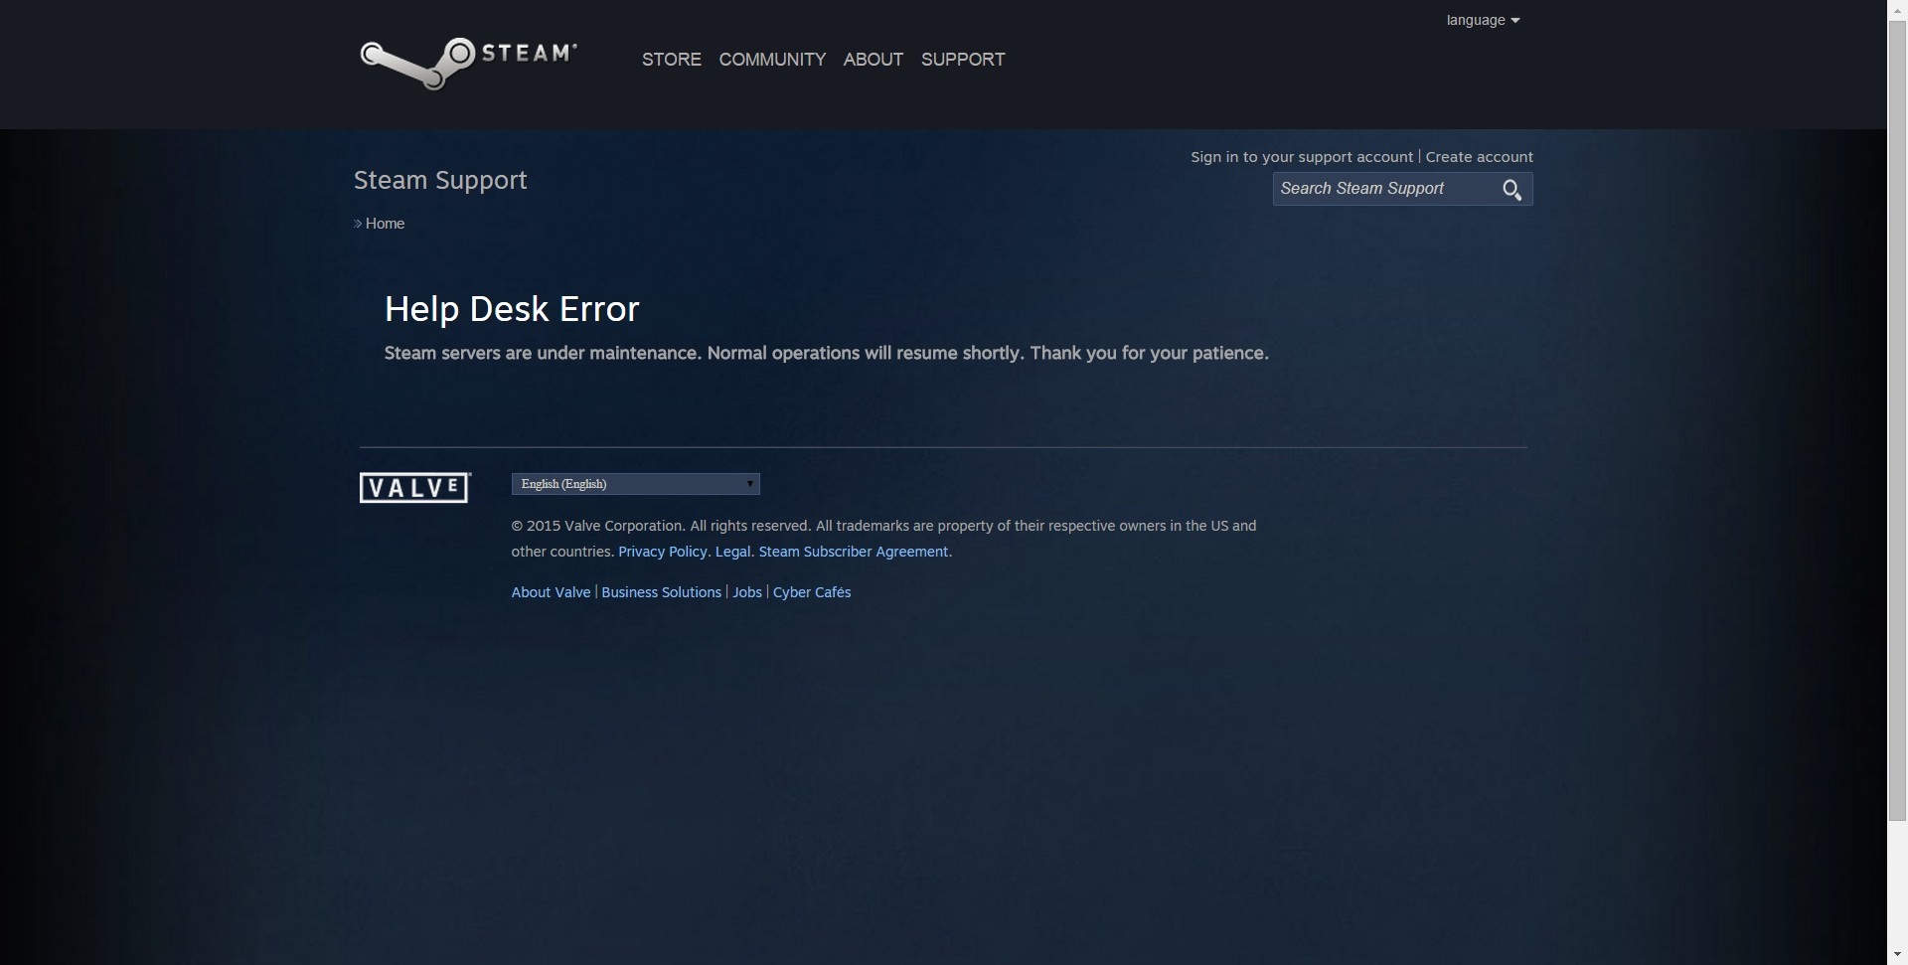Click the Help Desk Error title
1908x965 pixels.
[512, 309]
